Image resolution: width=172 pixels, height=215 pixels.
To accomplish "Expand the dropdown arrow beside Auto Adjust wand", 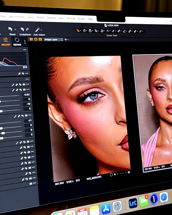I will click(x=41, y=30).
